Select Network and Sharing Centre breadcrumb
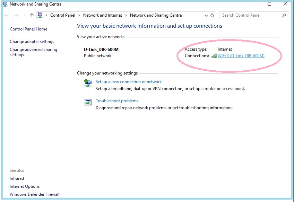 pos(156,15)
